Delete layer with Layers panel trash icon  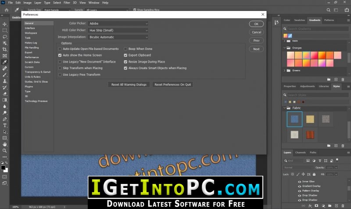click(343, 206)
